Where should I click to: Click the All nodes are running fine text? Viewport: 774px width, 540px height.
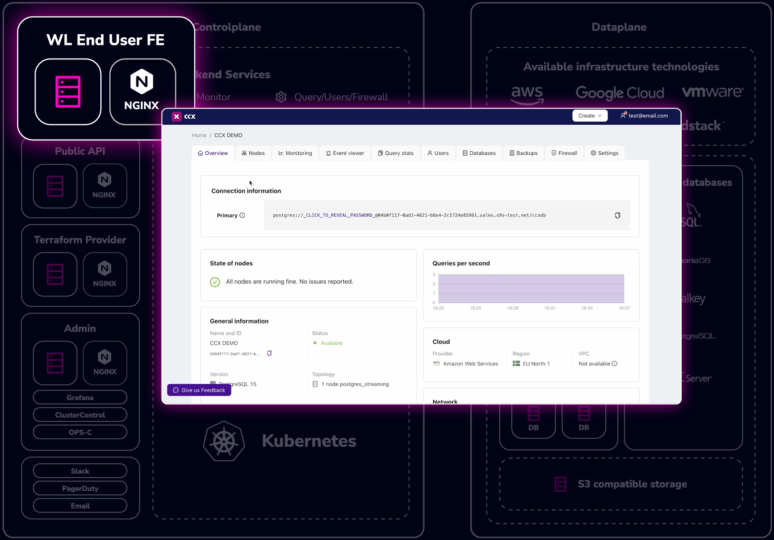[289, 282]
